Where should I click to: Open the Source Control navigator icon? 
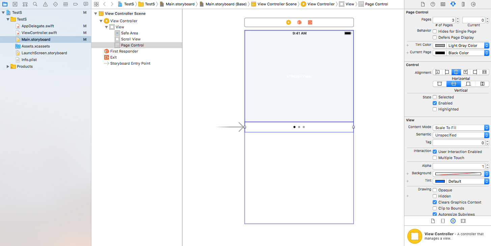coord(15,4)
